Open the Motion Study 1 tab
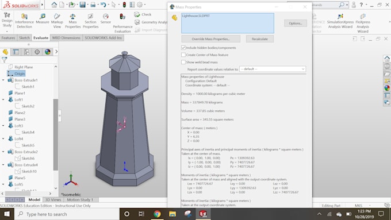The width and height of the screenshot is (391, 220). click(80, 199)
